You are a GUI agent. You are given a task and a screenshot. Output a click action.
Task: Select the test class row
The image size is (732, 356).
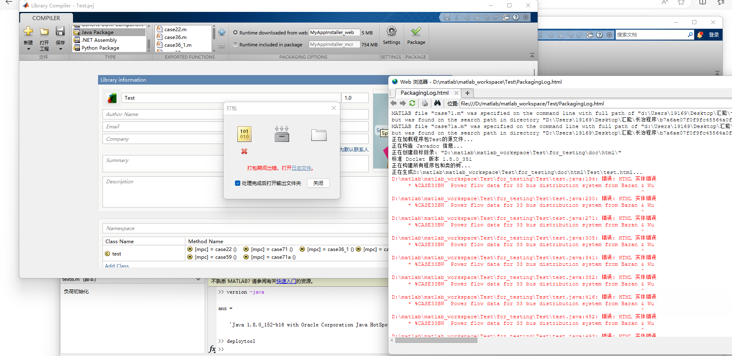click(144, 253)
